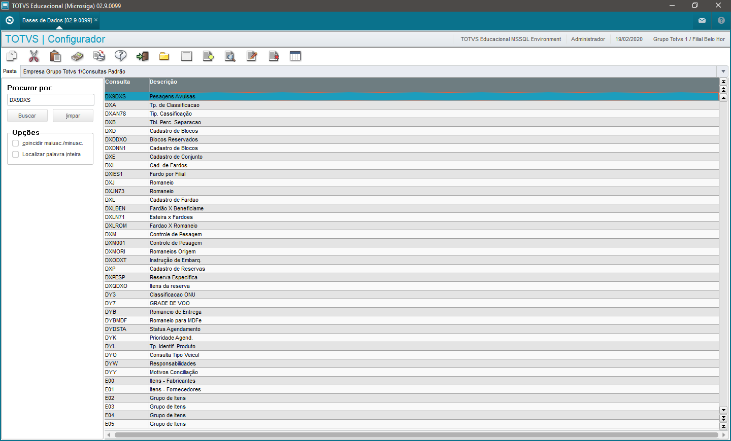Viewport: 731px width, 441px height.
Task: Open help with the question bubble icon
Action: [121, 56]
